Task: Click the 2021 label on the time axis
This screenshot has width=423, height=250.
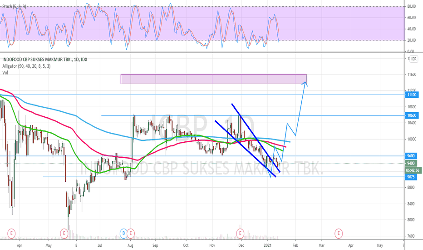Action: 268,245
